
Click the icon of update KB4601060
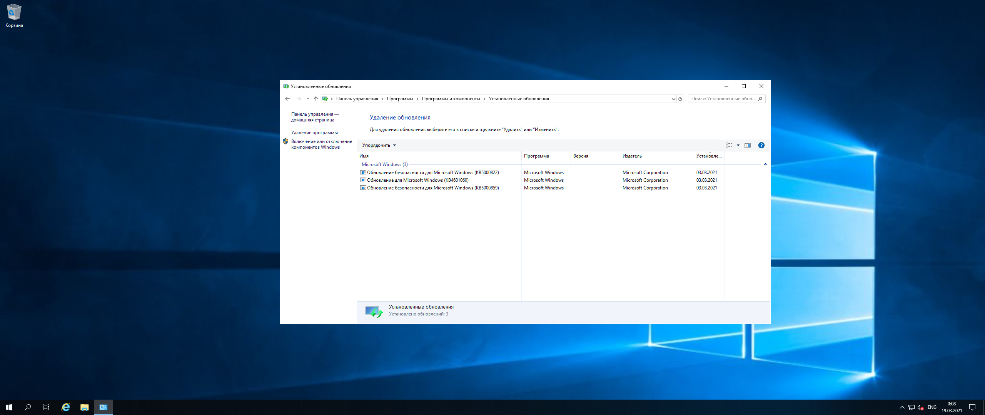pyautogui.click(x=363, y=180)
